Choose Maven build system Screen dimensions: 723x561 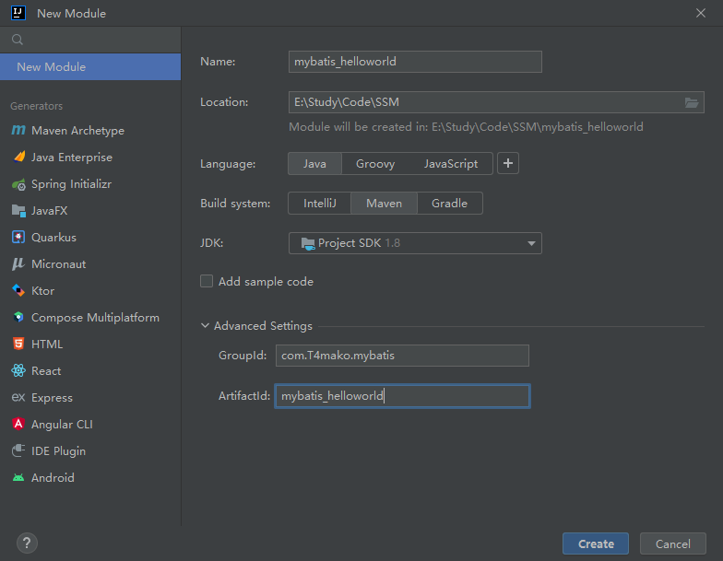point(384,203)
